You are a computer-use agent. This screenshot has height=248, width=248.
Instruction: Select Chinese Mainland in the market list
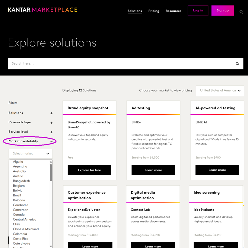point(26,229)
